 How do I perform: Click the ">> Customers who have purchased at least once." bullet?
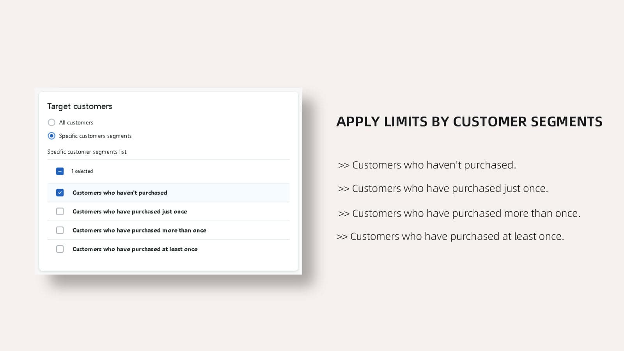(x=450, y=236)
